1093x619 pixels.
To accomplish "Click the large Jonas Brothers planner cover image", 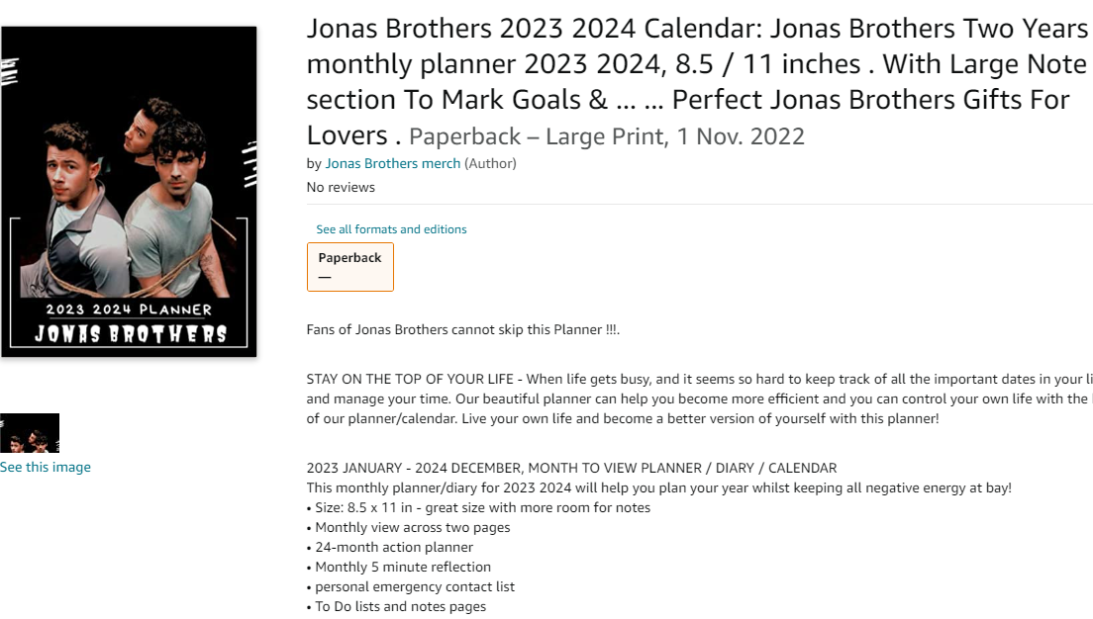I will pyautogui.click(x=129, y=191).
